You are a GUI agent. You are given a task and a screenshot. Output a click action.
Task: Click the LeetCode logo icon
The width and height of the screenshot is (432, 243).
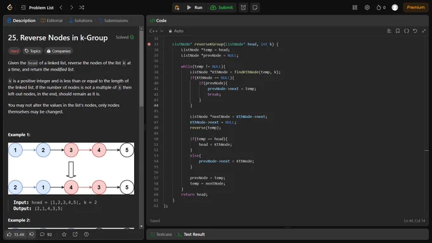10,8
